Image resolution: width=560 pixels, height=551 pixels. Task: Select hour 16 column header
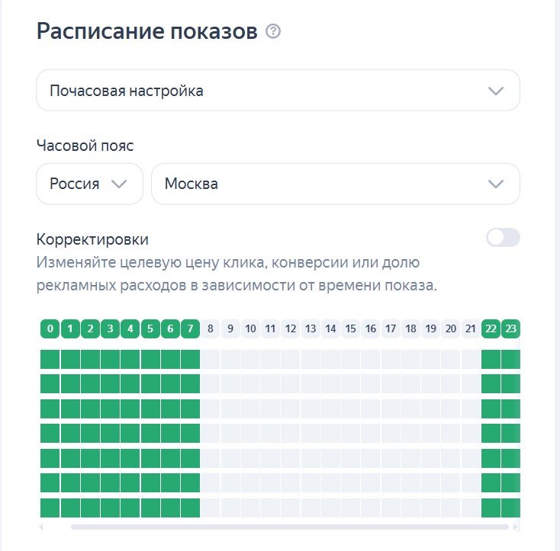pyautogui.click(x=371, y=329)
